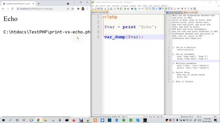The image size is (220, 123).
Task: Click the Print icon in Notepad++ toolbar
Action: pyautogui.click(x=111, y=9)
